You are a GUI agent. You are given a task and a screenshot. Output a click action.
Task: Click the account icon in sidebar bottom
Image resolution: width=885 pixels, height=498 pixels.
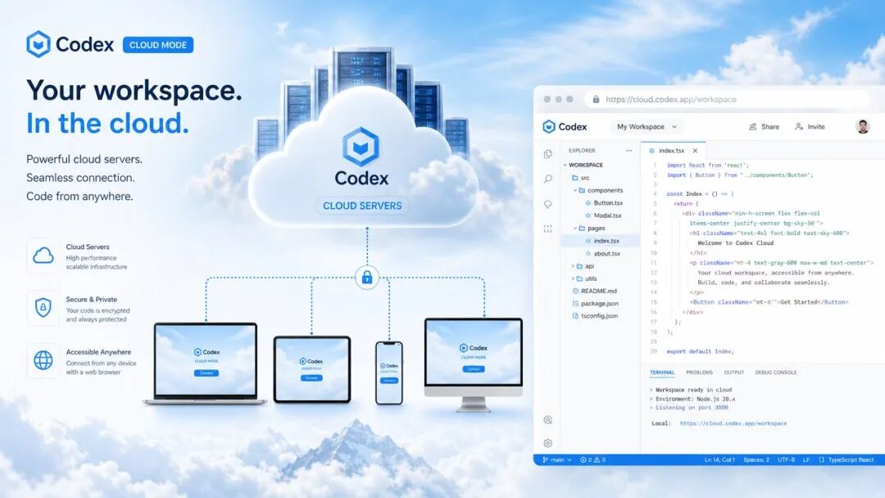click(x=547, y=420)
